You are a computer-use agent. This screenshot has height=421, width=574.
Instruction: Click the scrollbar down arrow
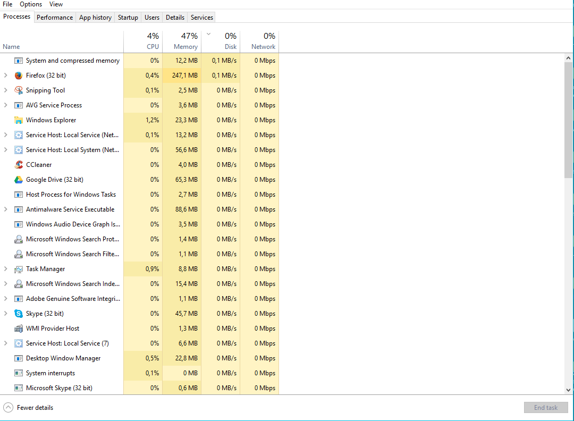[x=568, y=390]
